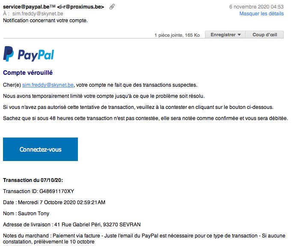Click the PayPal logo image

pos(29,54)
